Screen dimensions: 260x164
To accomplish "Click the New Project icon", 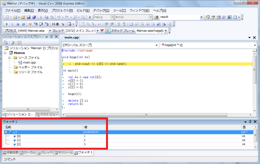I will pyautogui.click(x=7, y=17).
